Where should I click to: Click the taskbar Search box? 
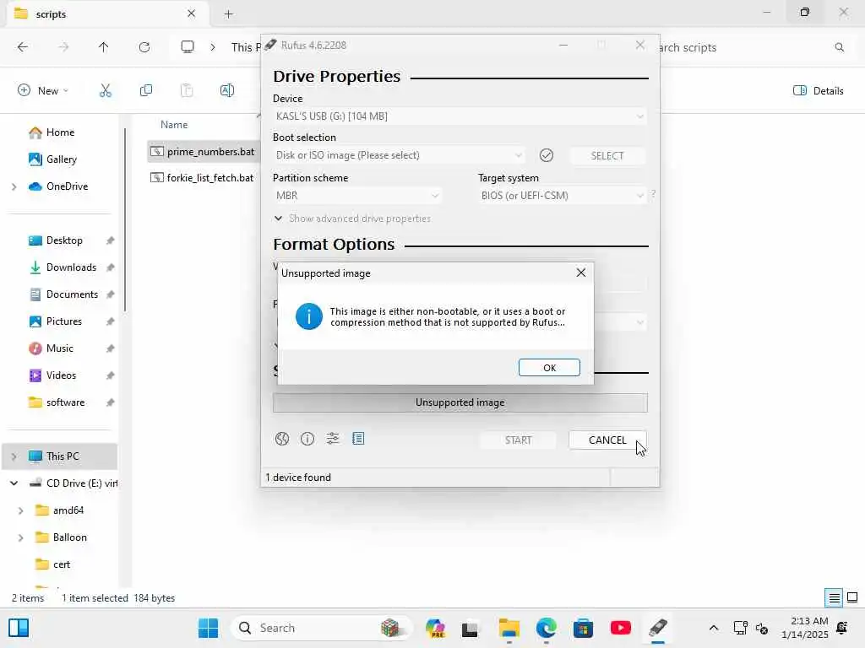coord(322,628)
